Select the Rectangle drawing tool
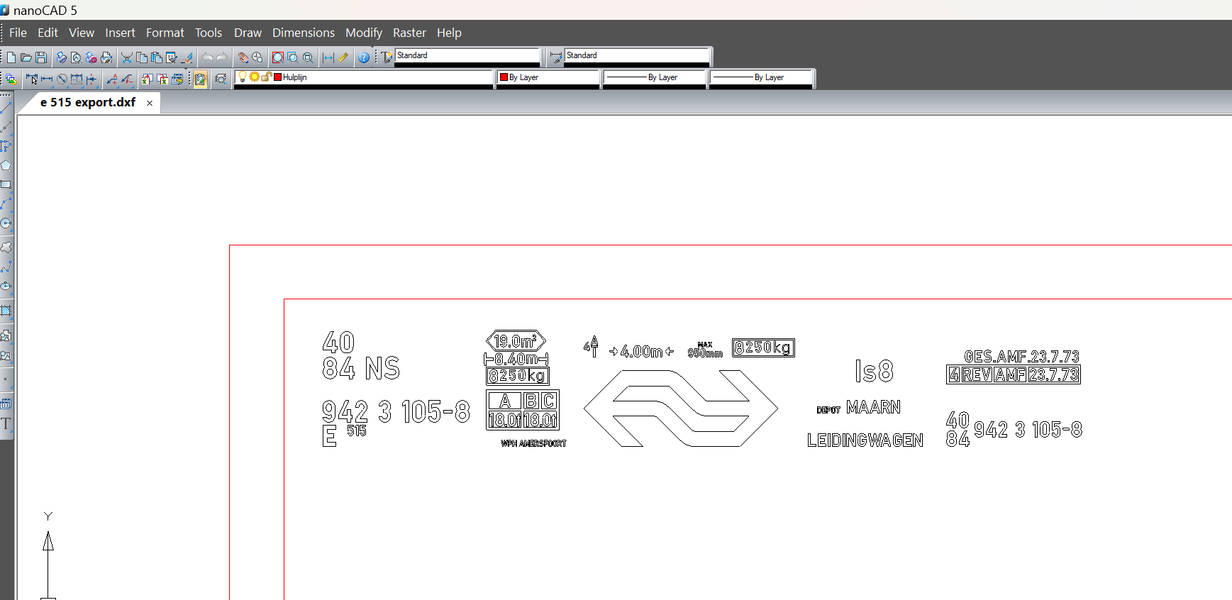The width and height of the screenshot is (1232, 600). tap(6, 184)
